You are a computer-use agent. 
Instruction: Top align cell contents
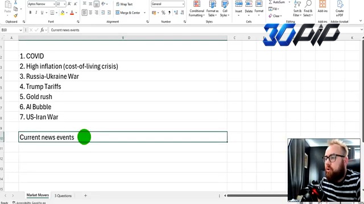[85, 4]
